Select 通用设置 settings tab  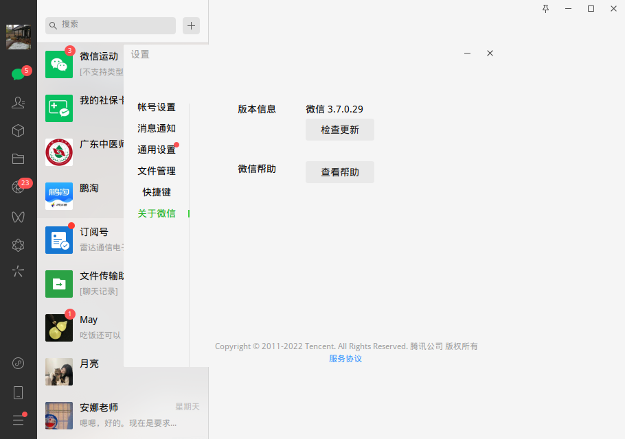click(x=157, y=150)
